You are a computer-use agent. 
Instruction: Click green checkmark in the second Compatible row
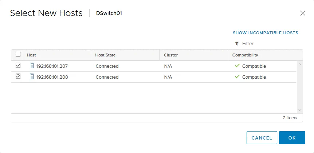click(237, 77)
